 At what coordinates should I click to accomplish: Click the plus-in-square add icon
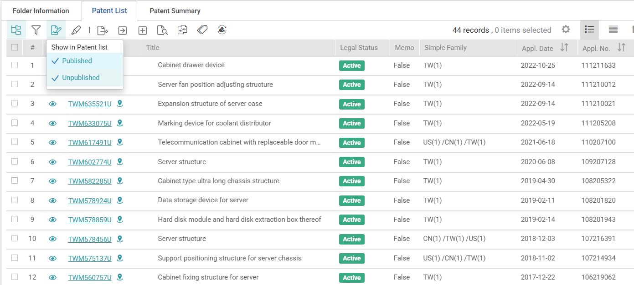click(143, 30)
